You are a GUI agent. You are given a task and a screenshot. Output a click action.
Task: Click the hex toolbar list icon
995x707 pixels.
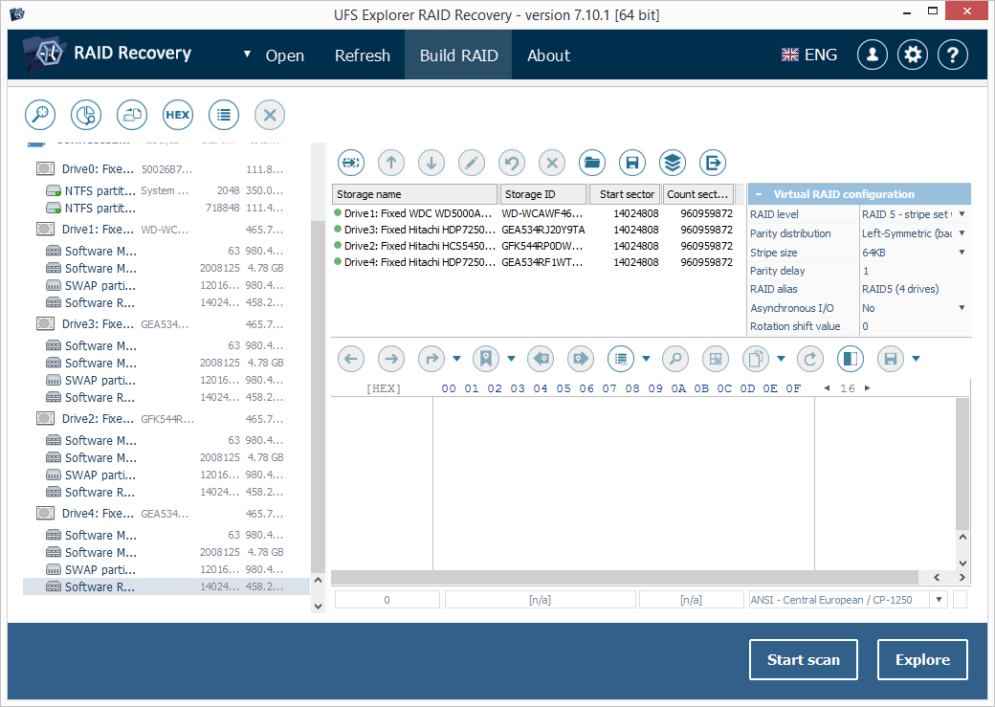point(621,359)
